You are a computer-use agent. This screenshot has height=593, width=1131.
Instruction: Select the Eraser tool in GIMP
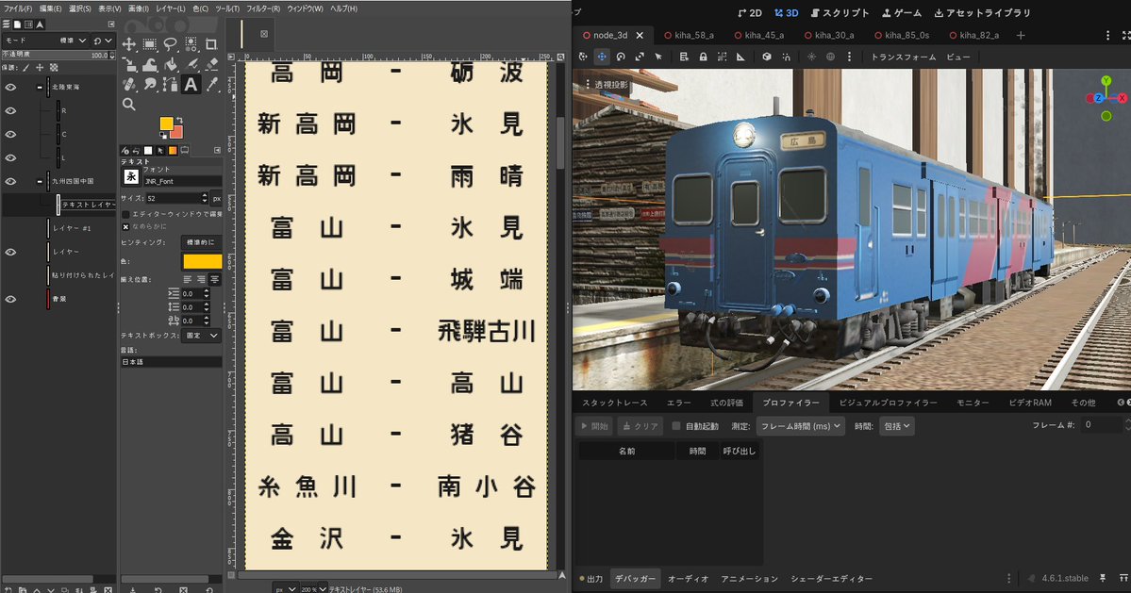(211, 65)
